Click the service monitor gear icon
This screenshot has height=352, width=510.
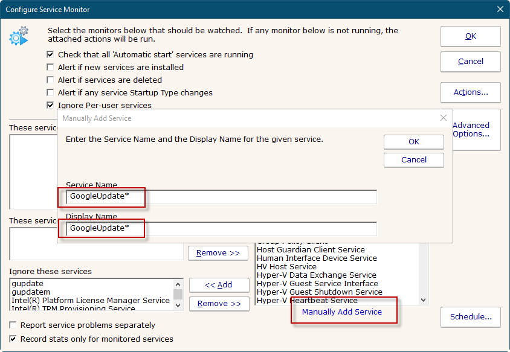click(19, 36)
